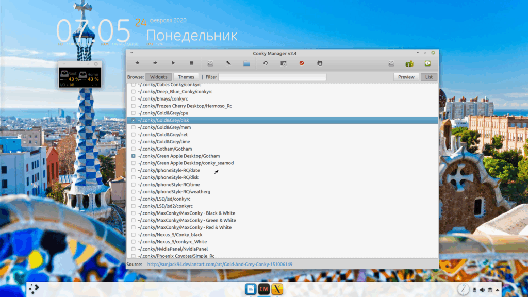The image size is (528, 297).
Task: Enable Green Apple Desktop/conky_seamod checkbox
Action: click(134, 163)
